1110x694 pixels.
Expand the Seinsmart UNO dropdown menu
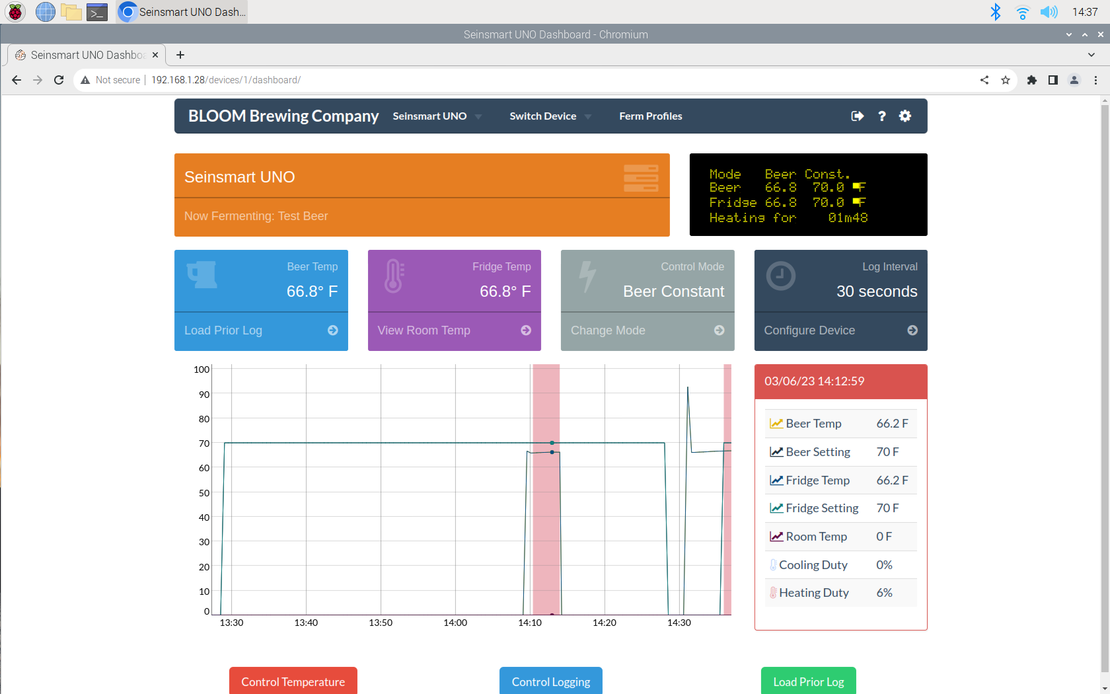pos(437,116)
